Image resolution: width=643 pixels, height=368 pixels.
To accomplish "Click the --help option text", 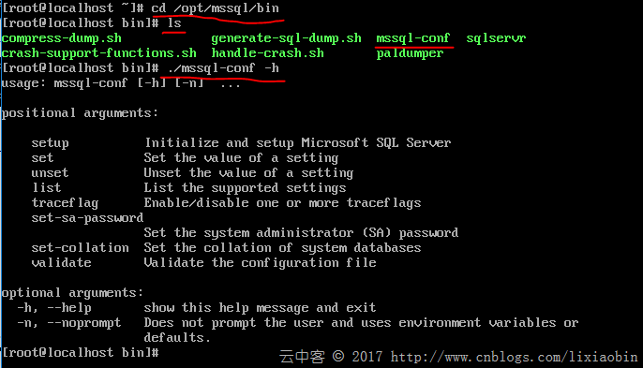I will point(69,308).
